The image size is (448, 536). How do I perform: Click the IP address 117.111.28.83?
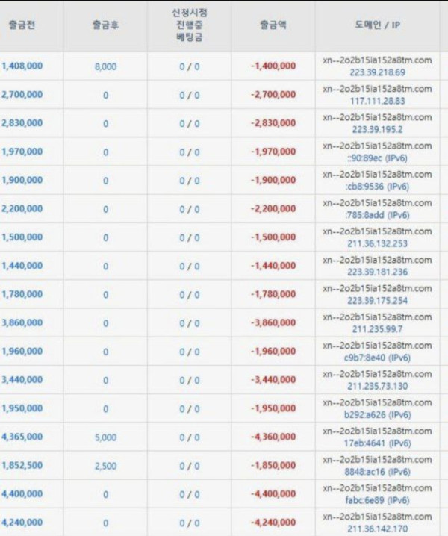click(377, 101)
